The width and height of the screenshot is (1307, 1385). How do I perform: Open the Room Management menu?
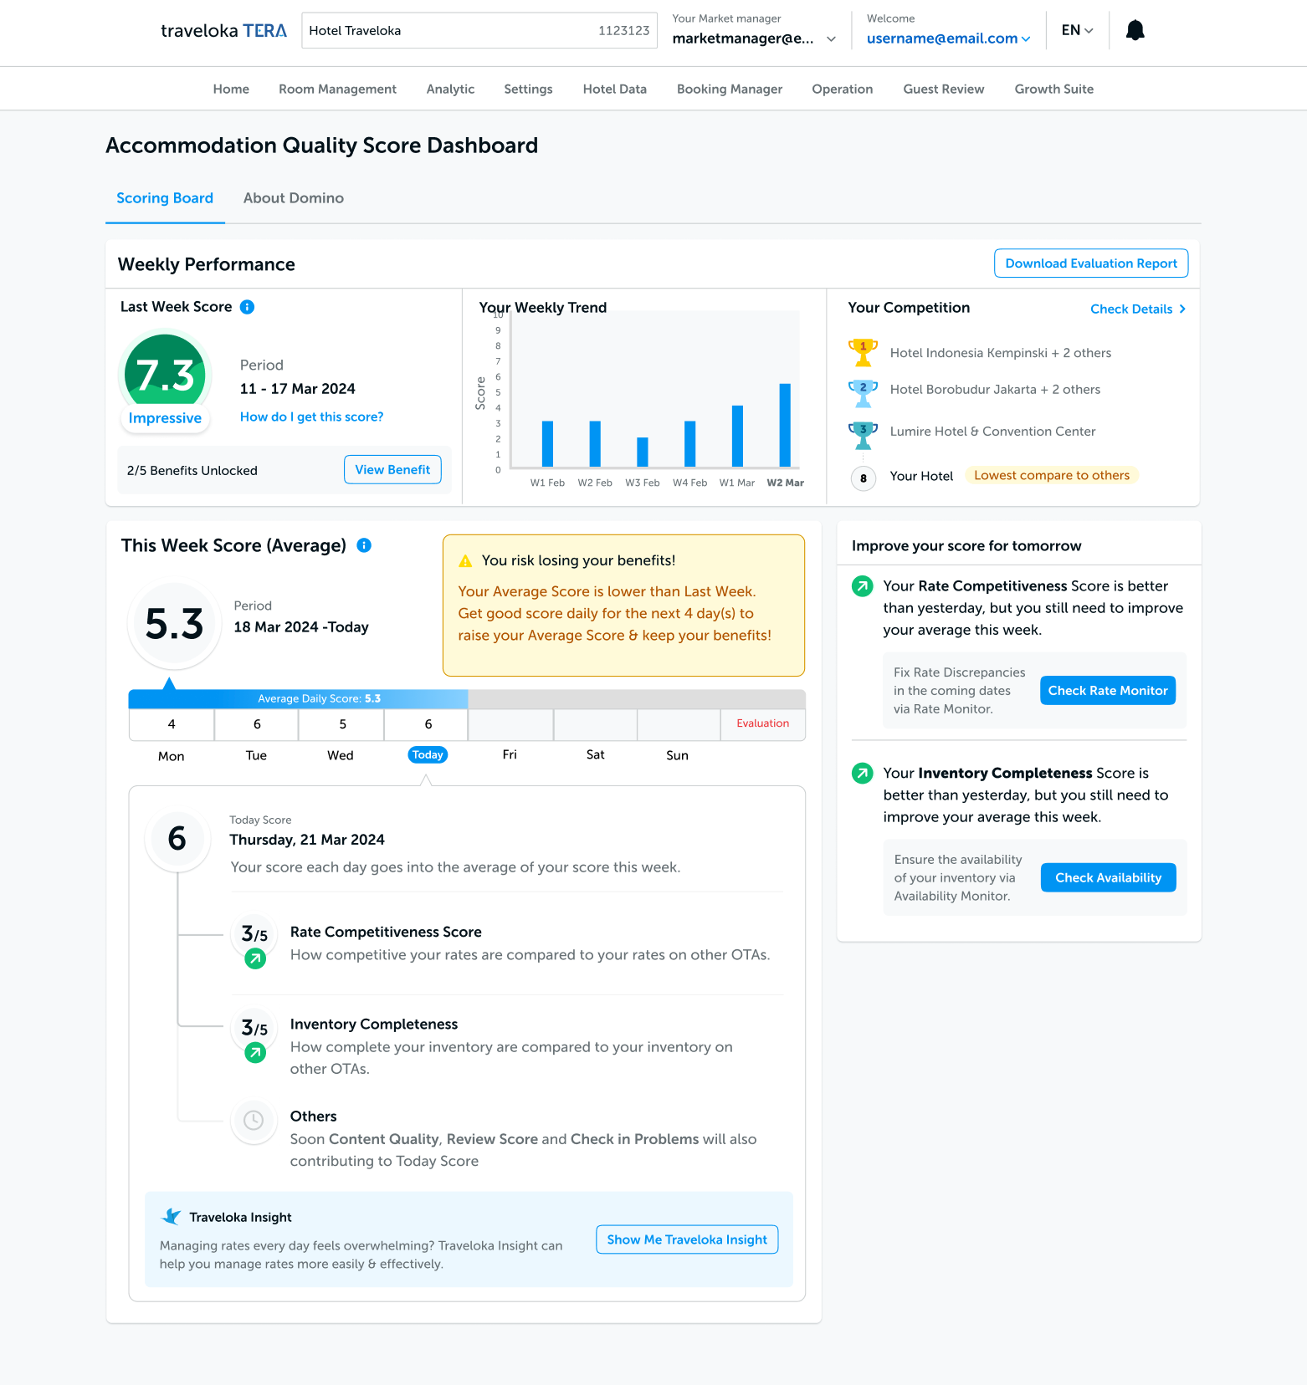337,89
